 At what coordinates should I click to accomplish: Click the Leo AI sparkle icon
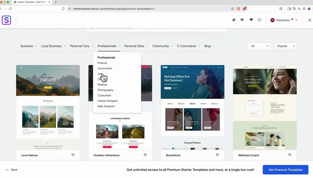click(299, 9)
